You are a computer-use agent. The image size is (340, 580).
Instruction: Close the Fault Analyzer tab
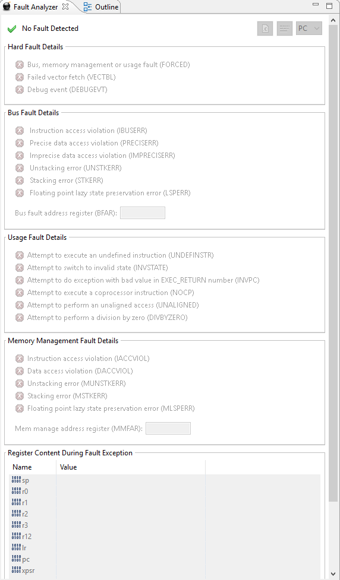pos(65,7)
